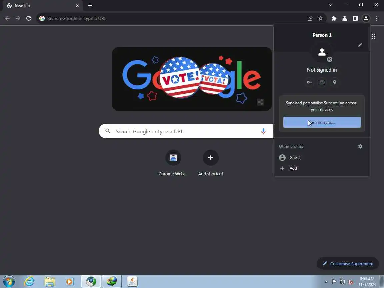Open a new tab with plus button
Image resolution: width=384 pixels, height=288 pixels.
coord(90,6)
